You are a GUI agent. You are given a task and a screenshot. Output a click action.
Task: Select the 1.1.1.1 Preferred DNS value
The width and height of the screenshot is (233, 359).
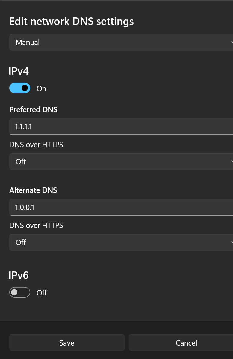coord(23,127)
